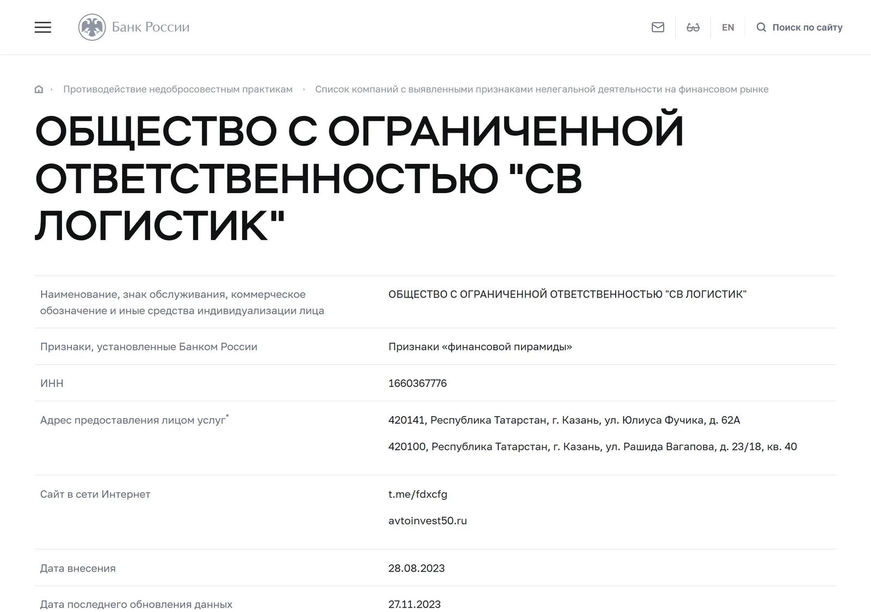This screenshot has height=612, width=871.
Task: Click label 'Дата последнего обновления данных'
Action: (x=136, y=604)
